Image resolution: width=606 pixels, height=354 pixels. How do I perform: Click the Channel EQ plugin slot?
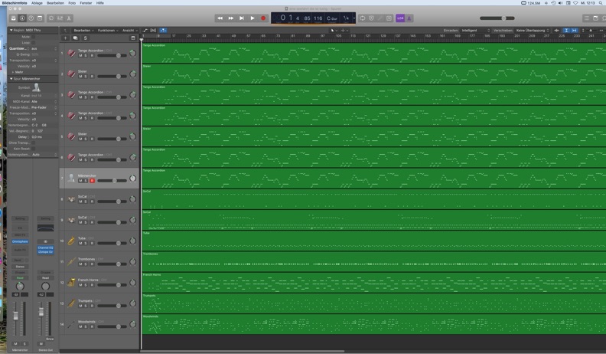click(x=46, y=247)
